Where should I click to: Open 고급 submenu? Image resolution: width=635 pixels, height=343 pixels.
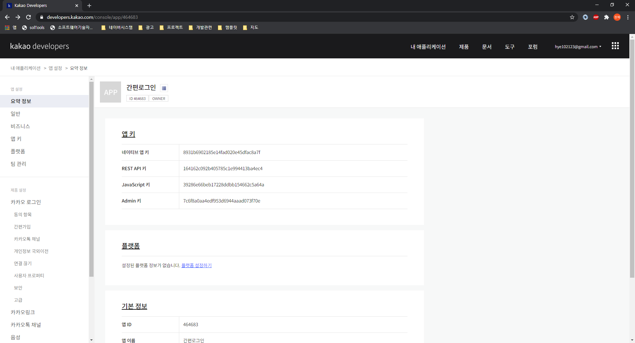tap(18, 300)
